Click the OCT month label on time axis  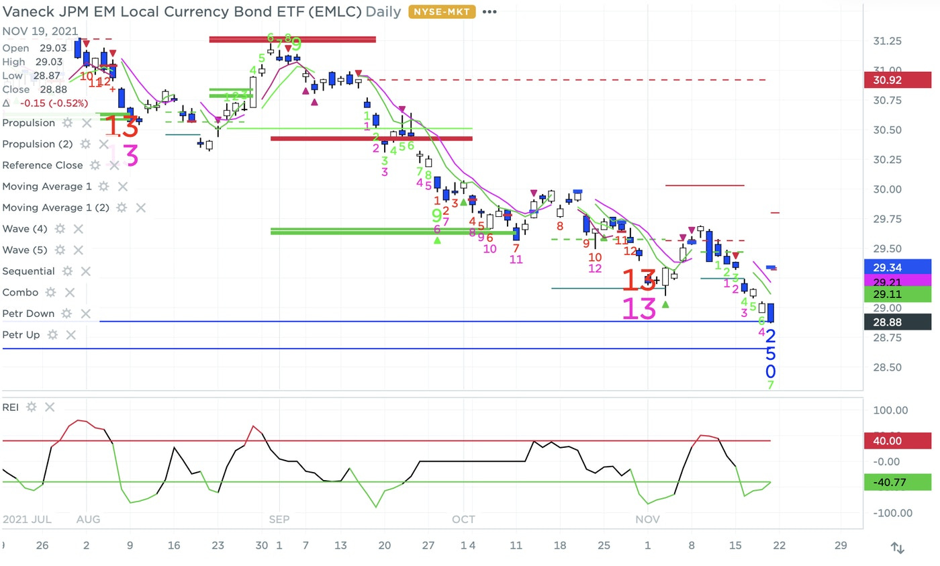click(x=463, y=519)
